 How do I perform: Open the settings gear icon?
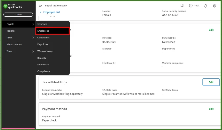[x=215, y=6]
